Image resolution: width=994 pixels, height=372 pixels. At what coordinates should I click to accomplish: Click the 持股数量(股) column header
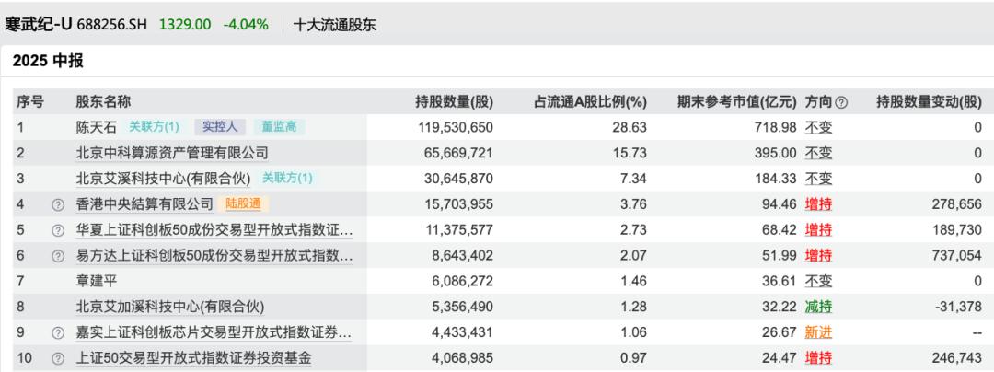454,102
